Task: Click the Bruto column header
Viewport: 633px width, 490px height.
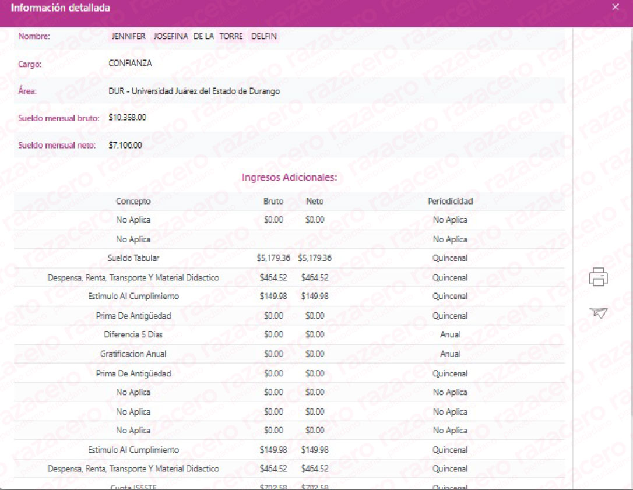Action: click(x=273, y=201)
